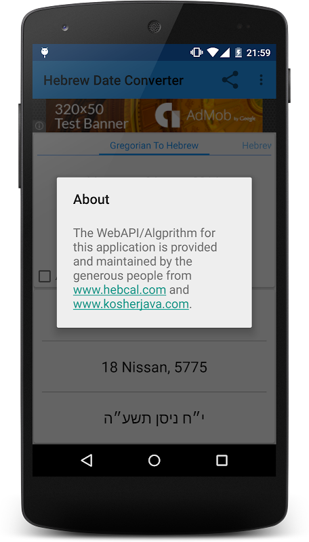
Task: Tap the 21:59 clock in status bar
Action: coord(258,53)
